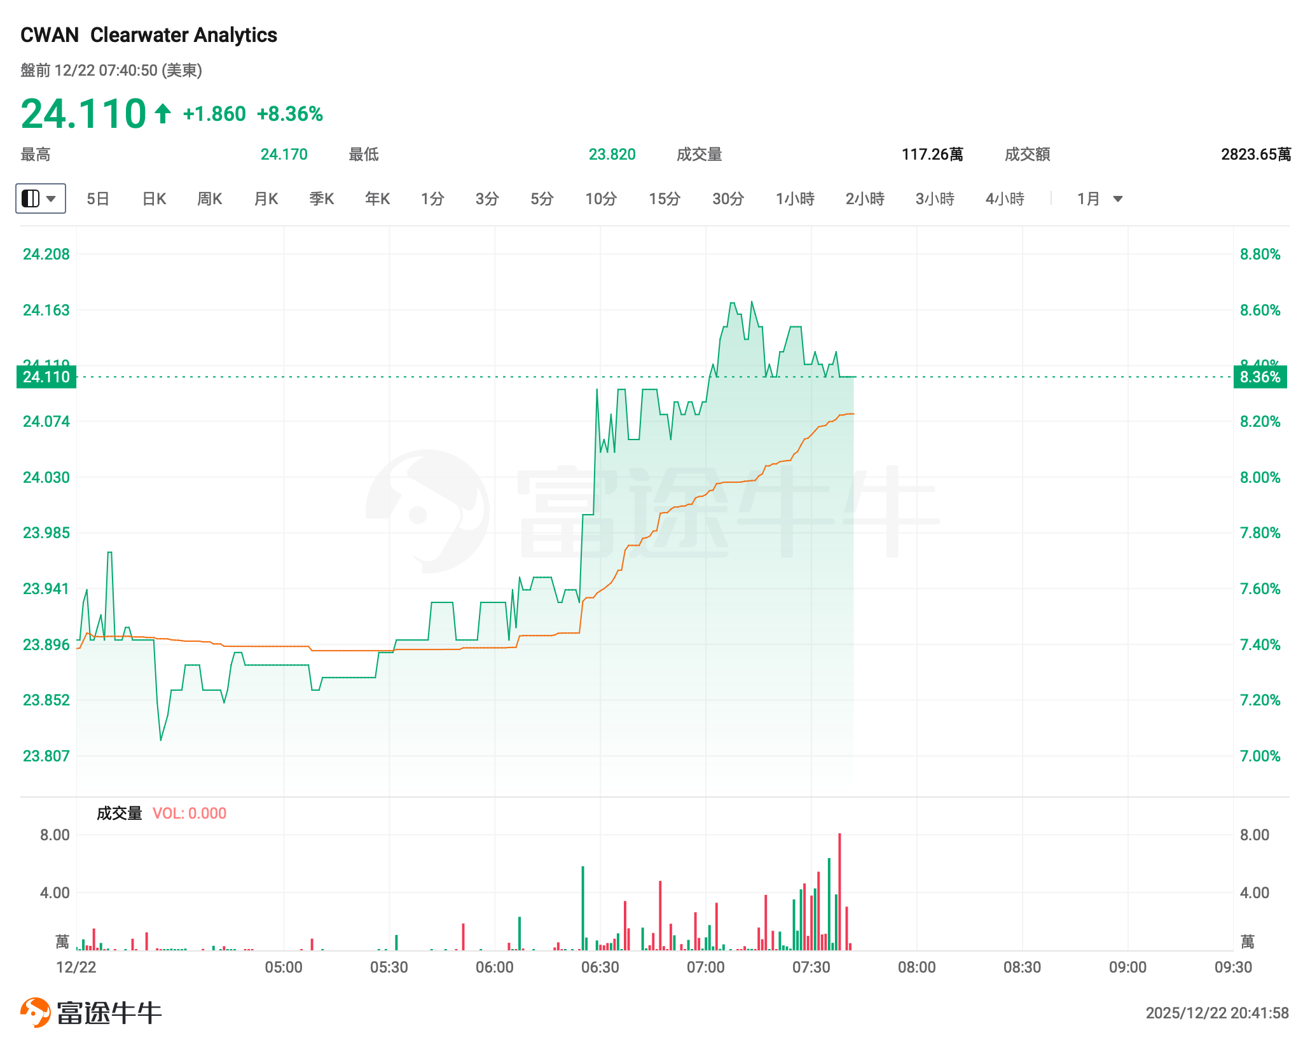Screen dimensions: 1310x1047
Task: Expand the 1月 period dropdown
Action: 1117,199
